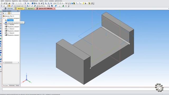The width and height of the screenshot is (169, 95).
Task: Toggle the highlighted structure button in the tree toolbar
Action: click(9, 13)
